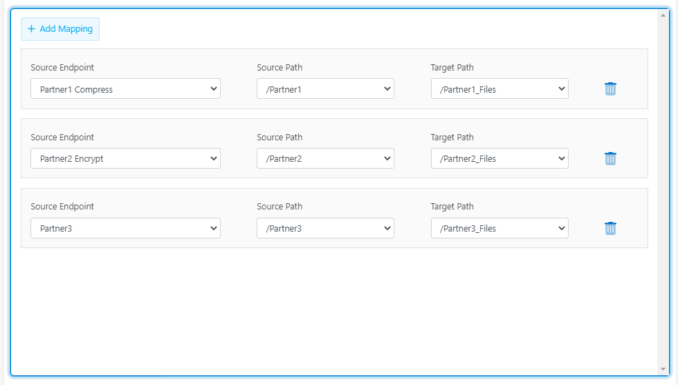Select Target Path dropdown showing /Partner3_Files

(x=500, y=228)
